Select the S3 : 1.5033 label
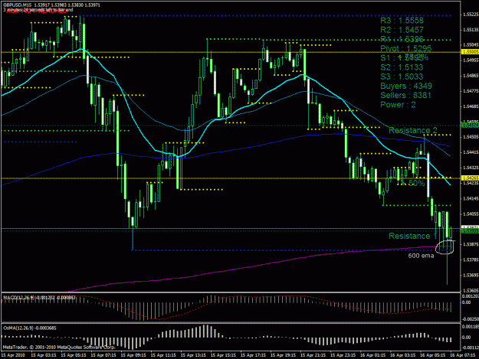 [x=402, y=77]
